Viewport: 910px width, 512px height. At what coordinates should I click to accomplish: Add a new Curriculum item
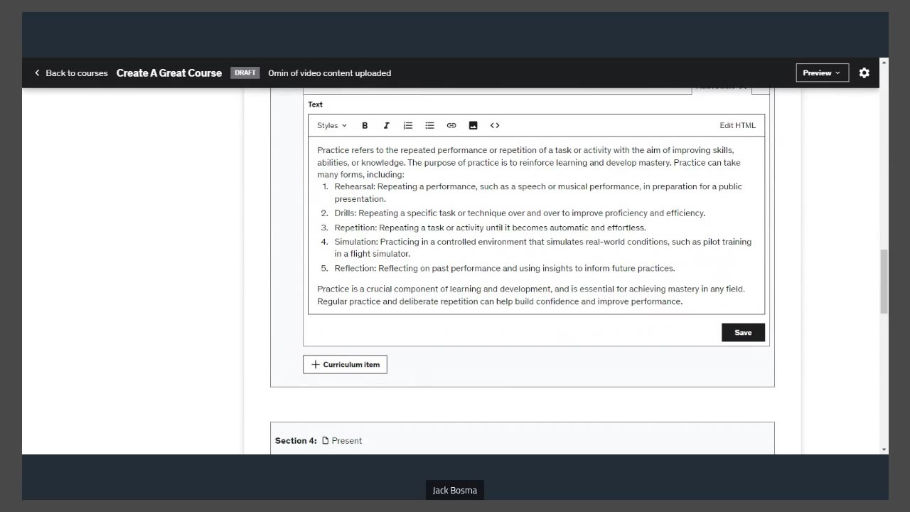(x=345, y=364)
